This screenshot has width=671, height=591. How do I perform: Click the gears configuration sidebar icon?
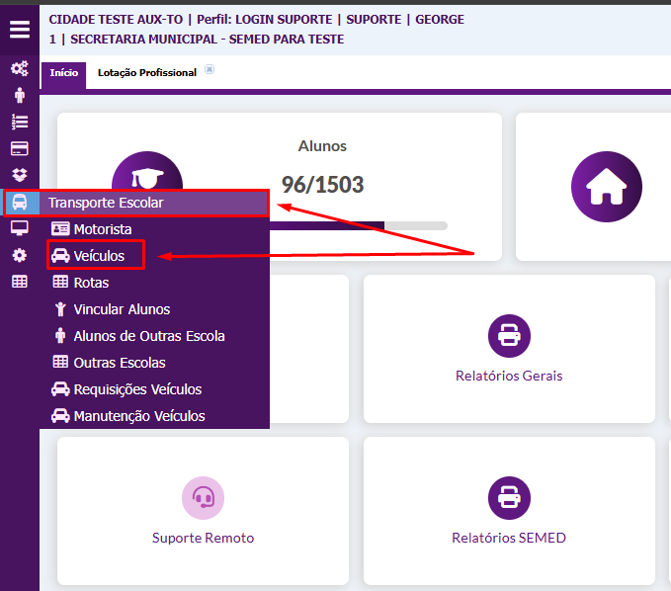[20, 68]
